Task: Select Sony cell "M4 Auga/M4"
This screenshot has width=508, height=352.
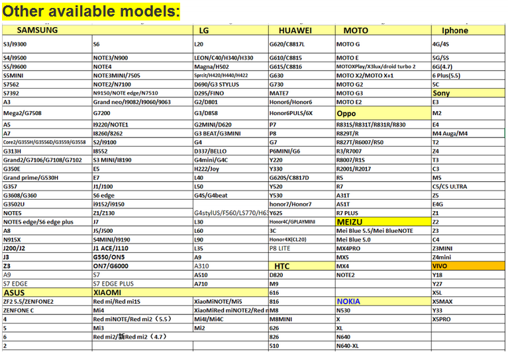Action: pos(468,133)
